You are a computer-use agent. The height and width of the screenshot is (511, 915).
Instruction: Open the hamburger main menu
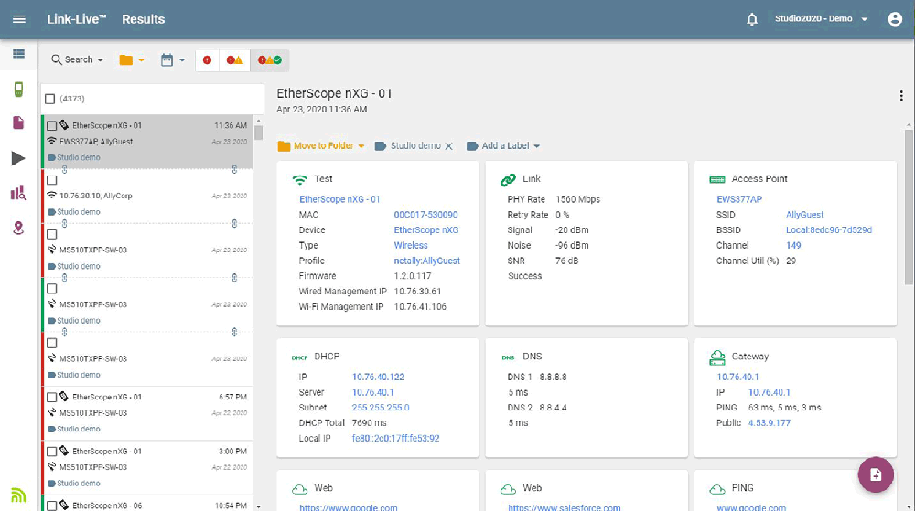click(18, 19)
